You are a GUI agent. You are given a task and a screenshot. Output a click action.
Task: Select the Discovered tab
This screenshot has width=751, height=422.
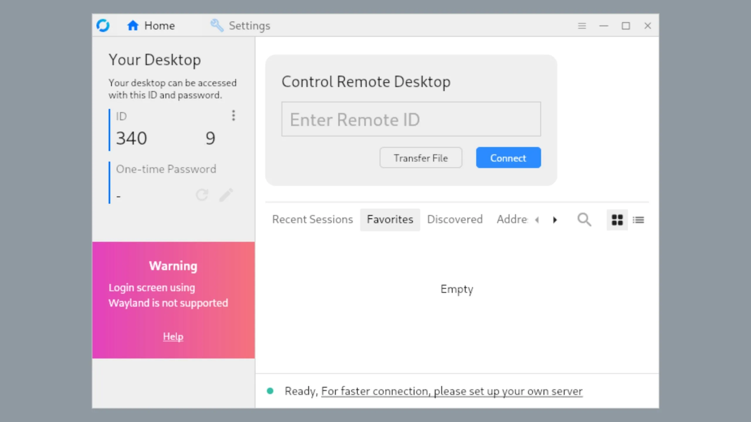click(x=454, y=219)
